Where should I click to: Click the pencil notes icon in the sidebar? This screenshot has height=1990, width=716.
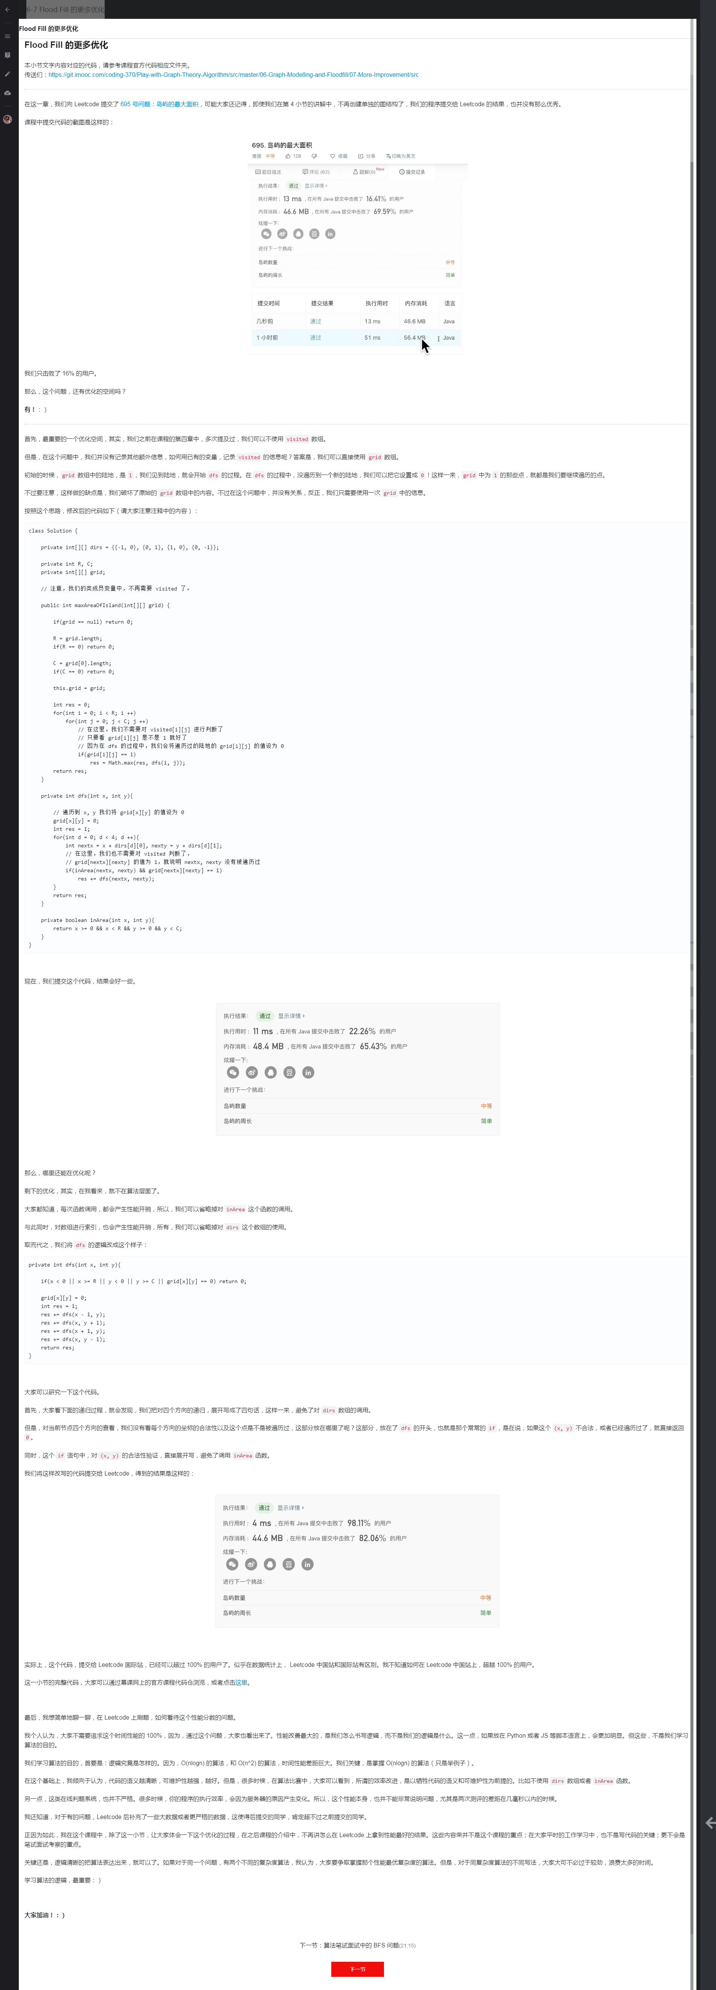7,74
